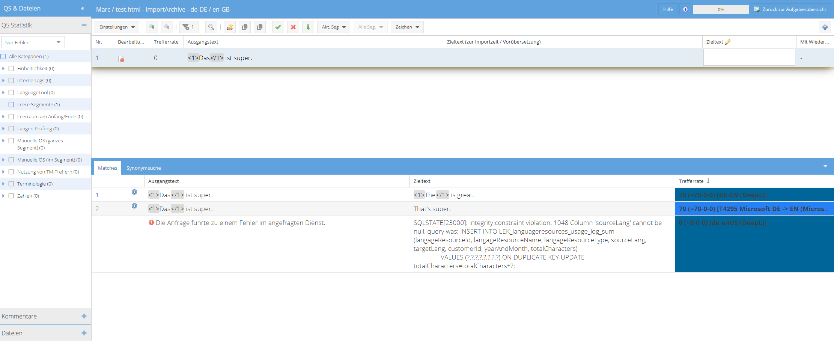Screen dimensions: 834x341
Task: Check the Alle Kategorien checkbox
Action: click(x=3, y=56)
